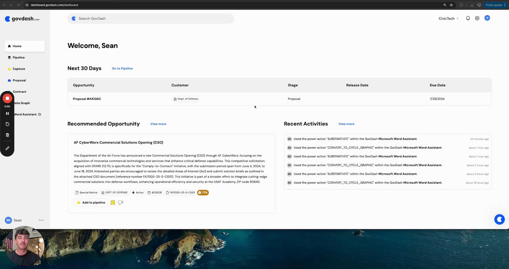Click the Active status tag
This screenshot has width=509, height=269.
point(138,193)
